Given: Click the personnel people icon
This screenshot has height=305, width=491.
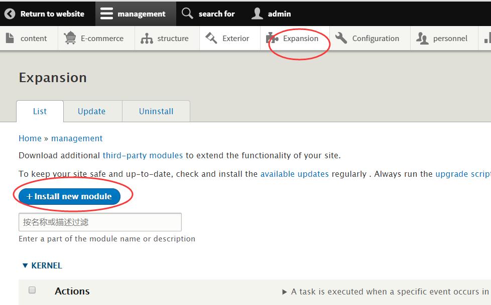Looking at the screenshot, I should point(423,39).
